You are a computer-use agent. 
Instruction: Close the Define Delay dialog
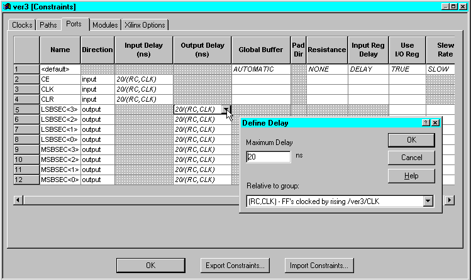[436, 122]
